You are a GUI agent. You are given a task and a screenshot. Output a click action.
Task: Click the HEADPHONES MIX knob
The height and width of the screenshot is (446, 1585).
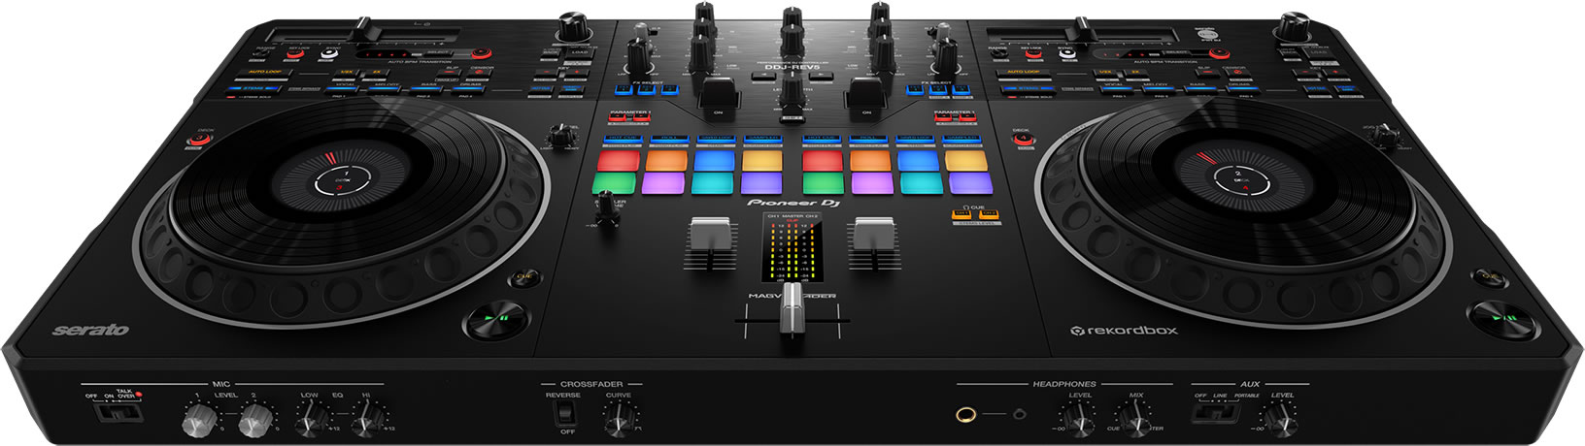pos(1135,418)
